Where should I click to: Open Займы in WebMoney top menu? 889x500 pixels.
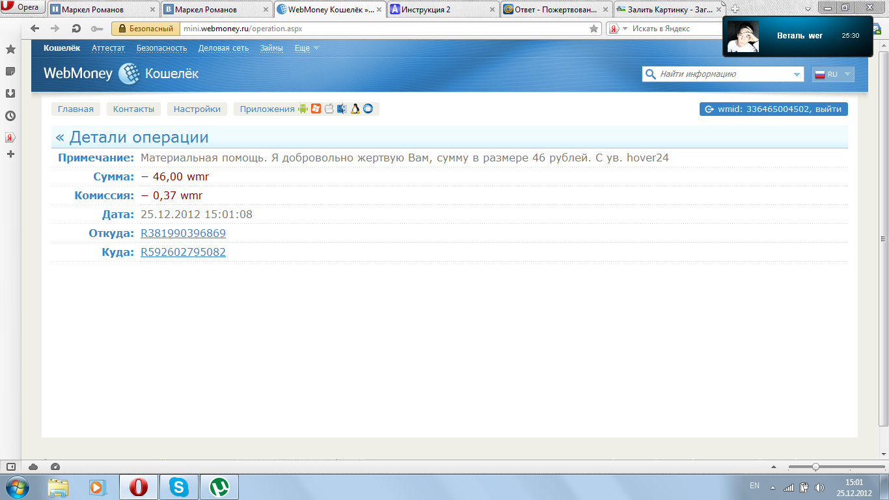coord(271,48)
